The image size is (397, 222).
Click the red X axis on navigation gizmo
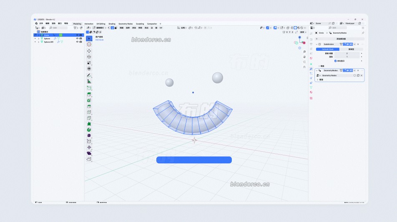tap(304, 43)
